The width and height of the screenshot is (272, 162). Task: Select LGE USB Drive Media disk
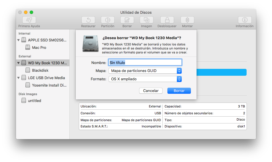tap(43, 78)
